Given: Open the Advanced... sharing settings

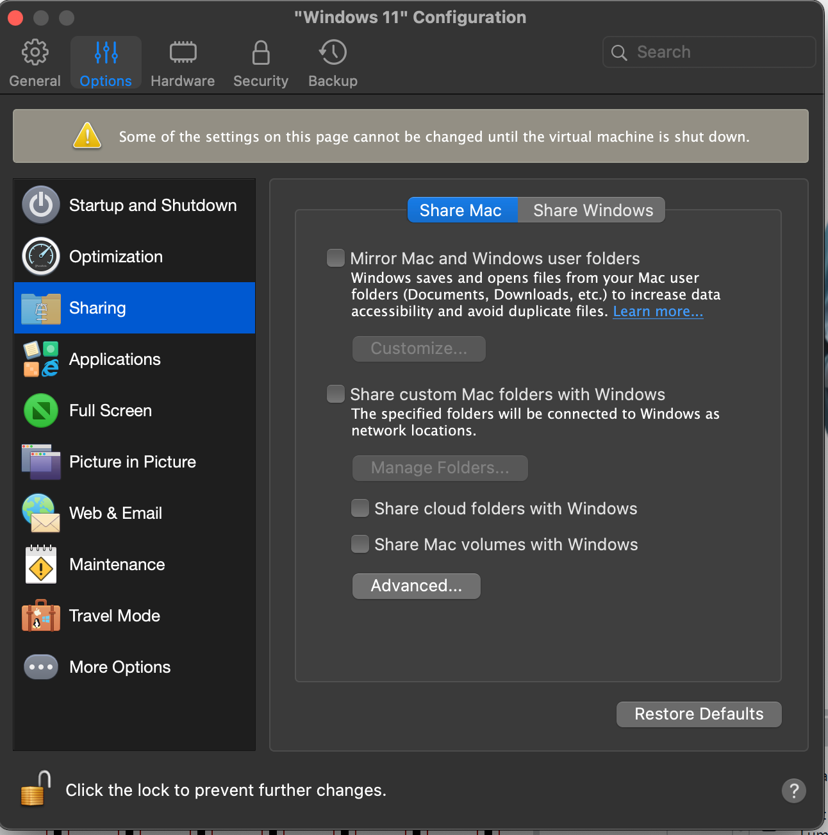Looking at the screenshot, I should [x=417, y=586].
